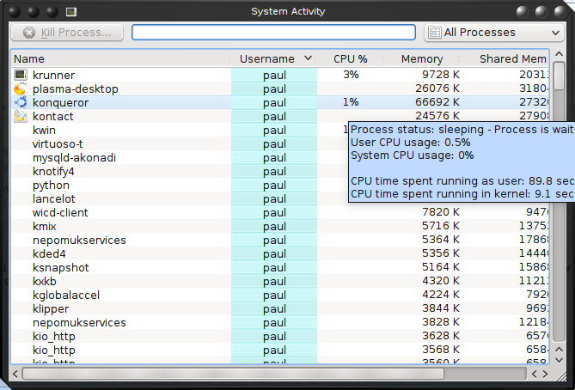Image resolution: width=575 pixels, height=390 pixels.
Task: Sort by the CPU % column header
Action: tap(351, 59)
